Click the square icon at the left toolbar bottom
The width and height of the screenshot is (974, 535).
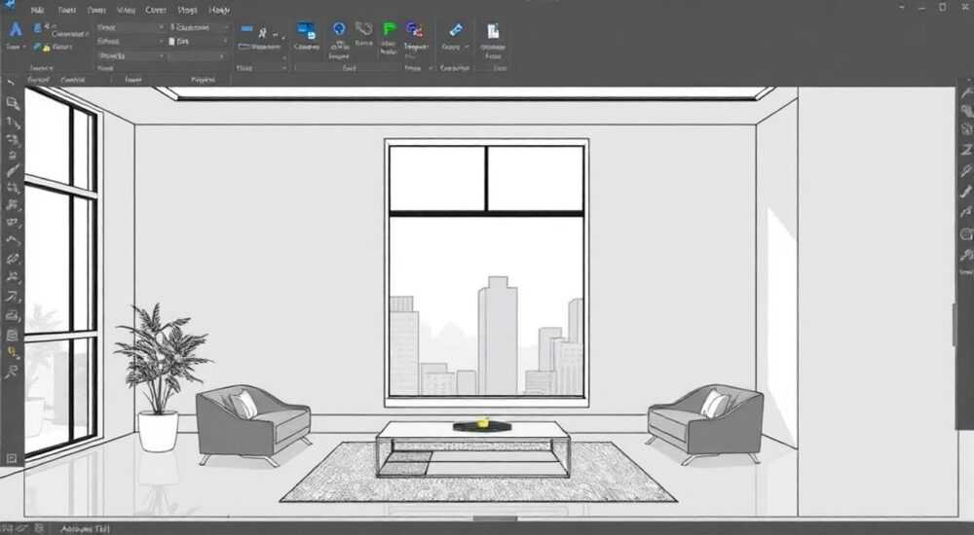11,458
